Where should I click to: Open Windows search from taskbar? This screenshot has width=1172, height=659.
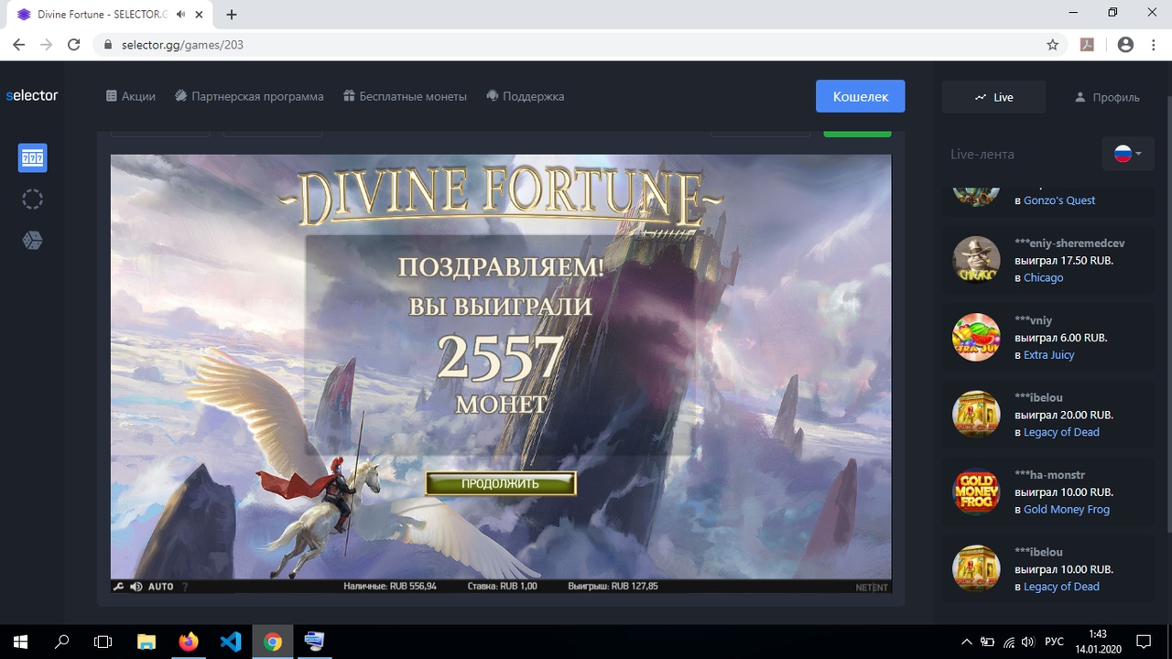[62, 642]
